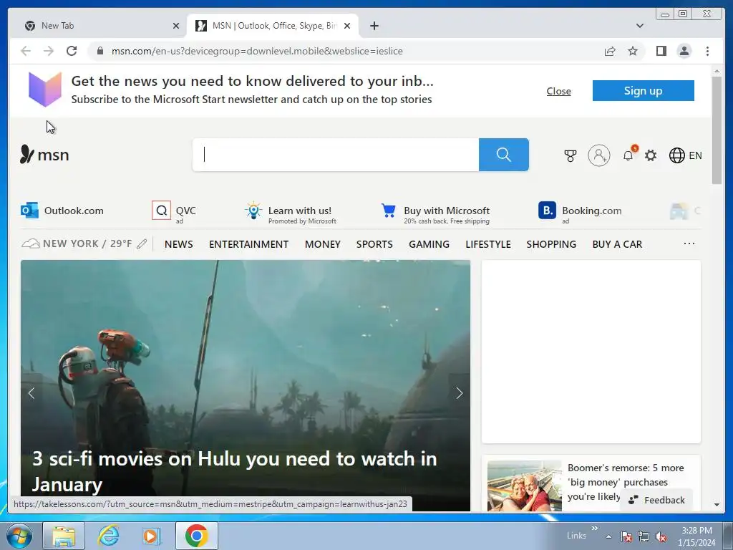The image size is (733, 550).
Task: Open the tab search dropdown chevron
Action: pyautogui.click(x=640, y=26)
